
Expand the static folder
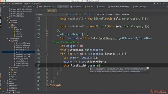pyautogui.click(x=5, y=81)
